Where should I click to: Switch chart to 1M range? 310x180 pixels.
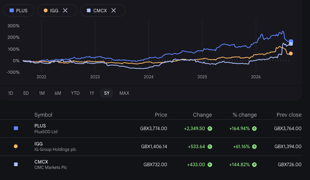42,93
